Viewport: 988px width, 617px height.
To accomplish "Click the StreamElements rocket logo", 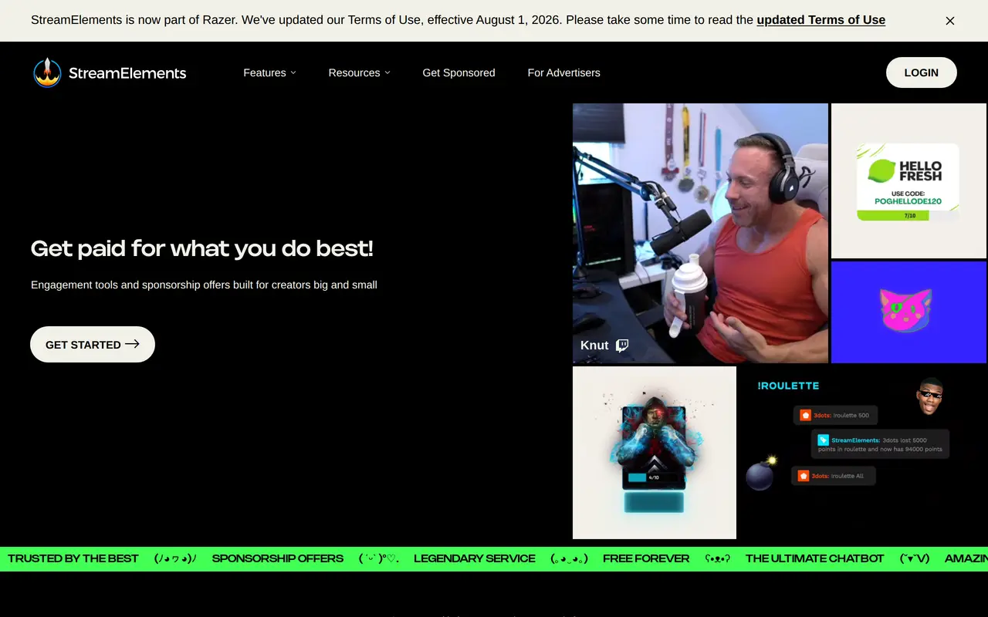I will point(47,72).
